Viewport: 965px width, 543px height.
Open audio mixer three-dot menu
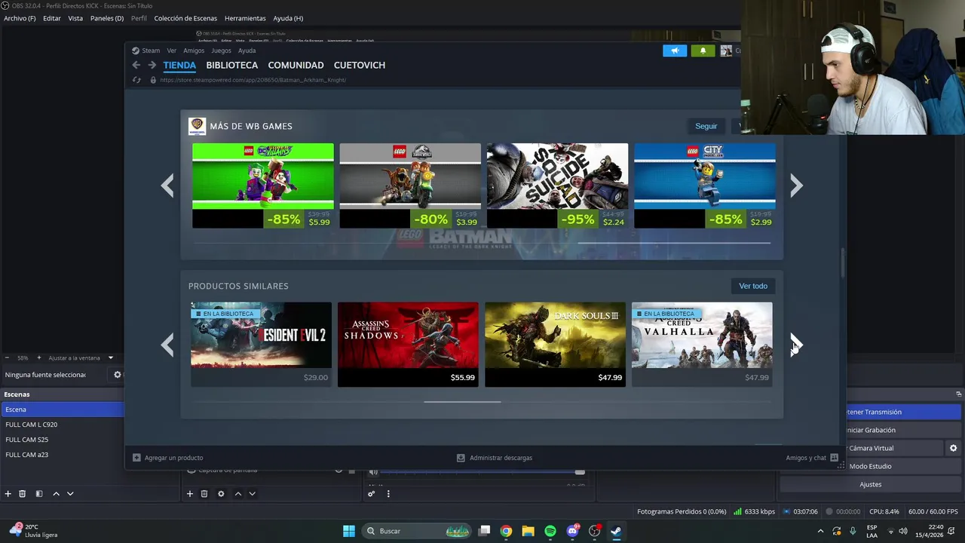tap(388, 494)
